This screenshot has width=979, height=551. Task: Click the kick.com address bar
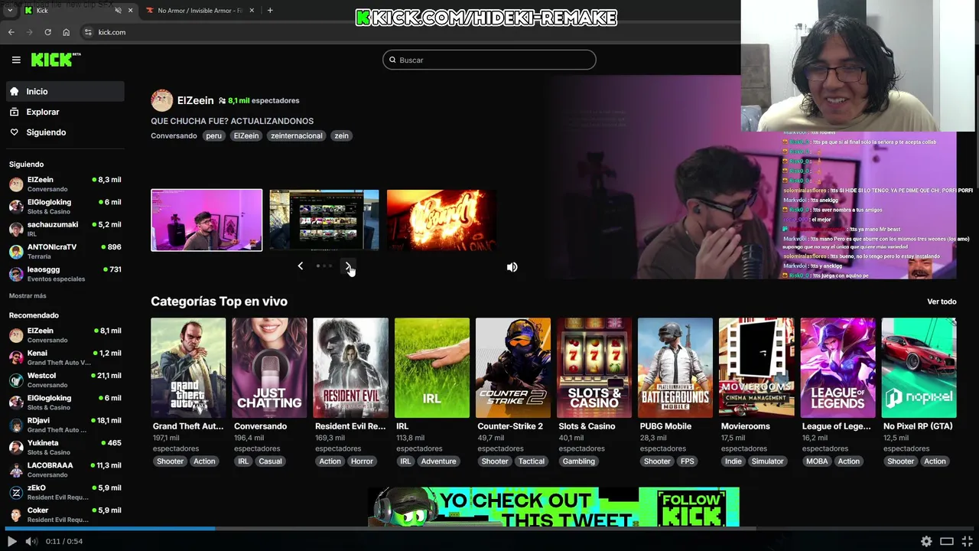(413, 32)
